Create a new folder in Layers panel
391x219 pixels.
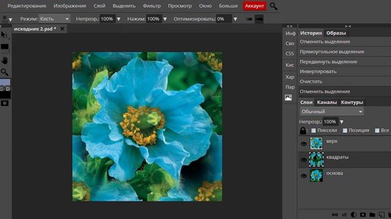(372, 215)
